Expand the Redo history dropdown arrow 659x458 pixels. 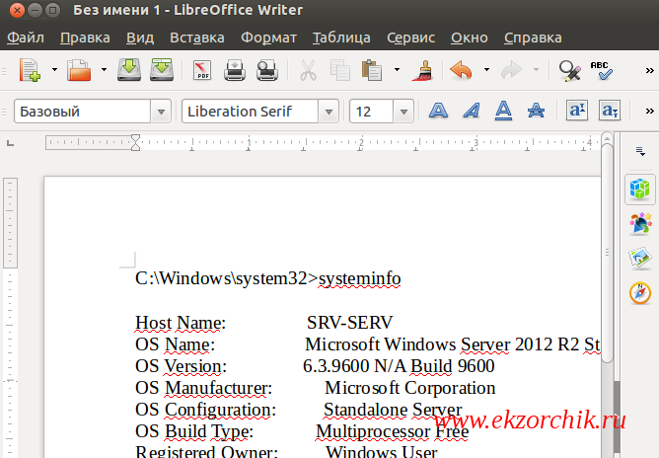[536, 70]
